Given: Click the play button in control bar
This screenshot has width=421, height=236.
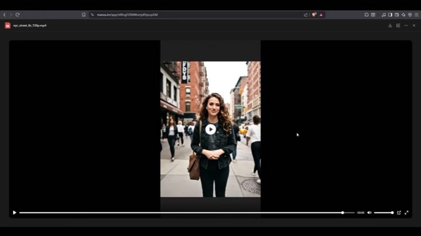Looking at the screenshot, I should coord(15,213).
